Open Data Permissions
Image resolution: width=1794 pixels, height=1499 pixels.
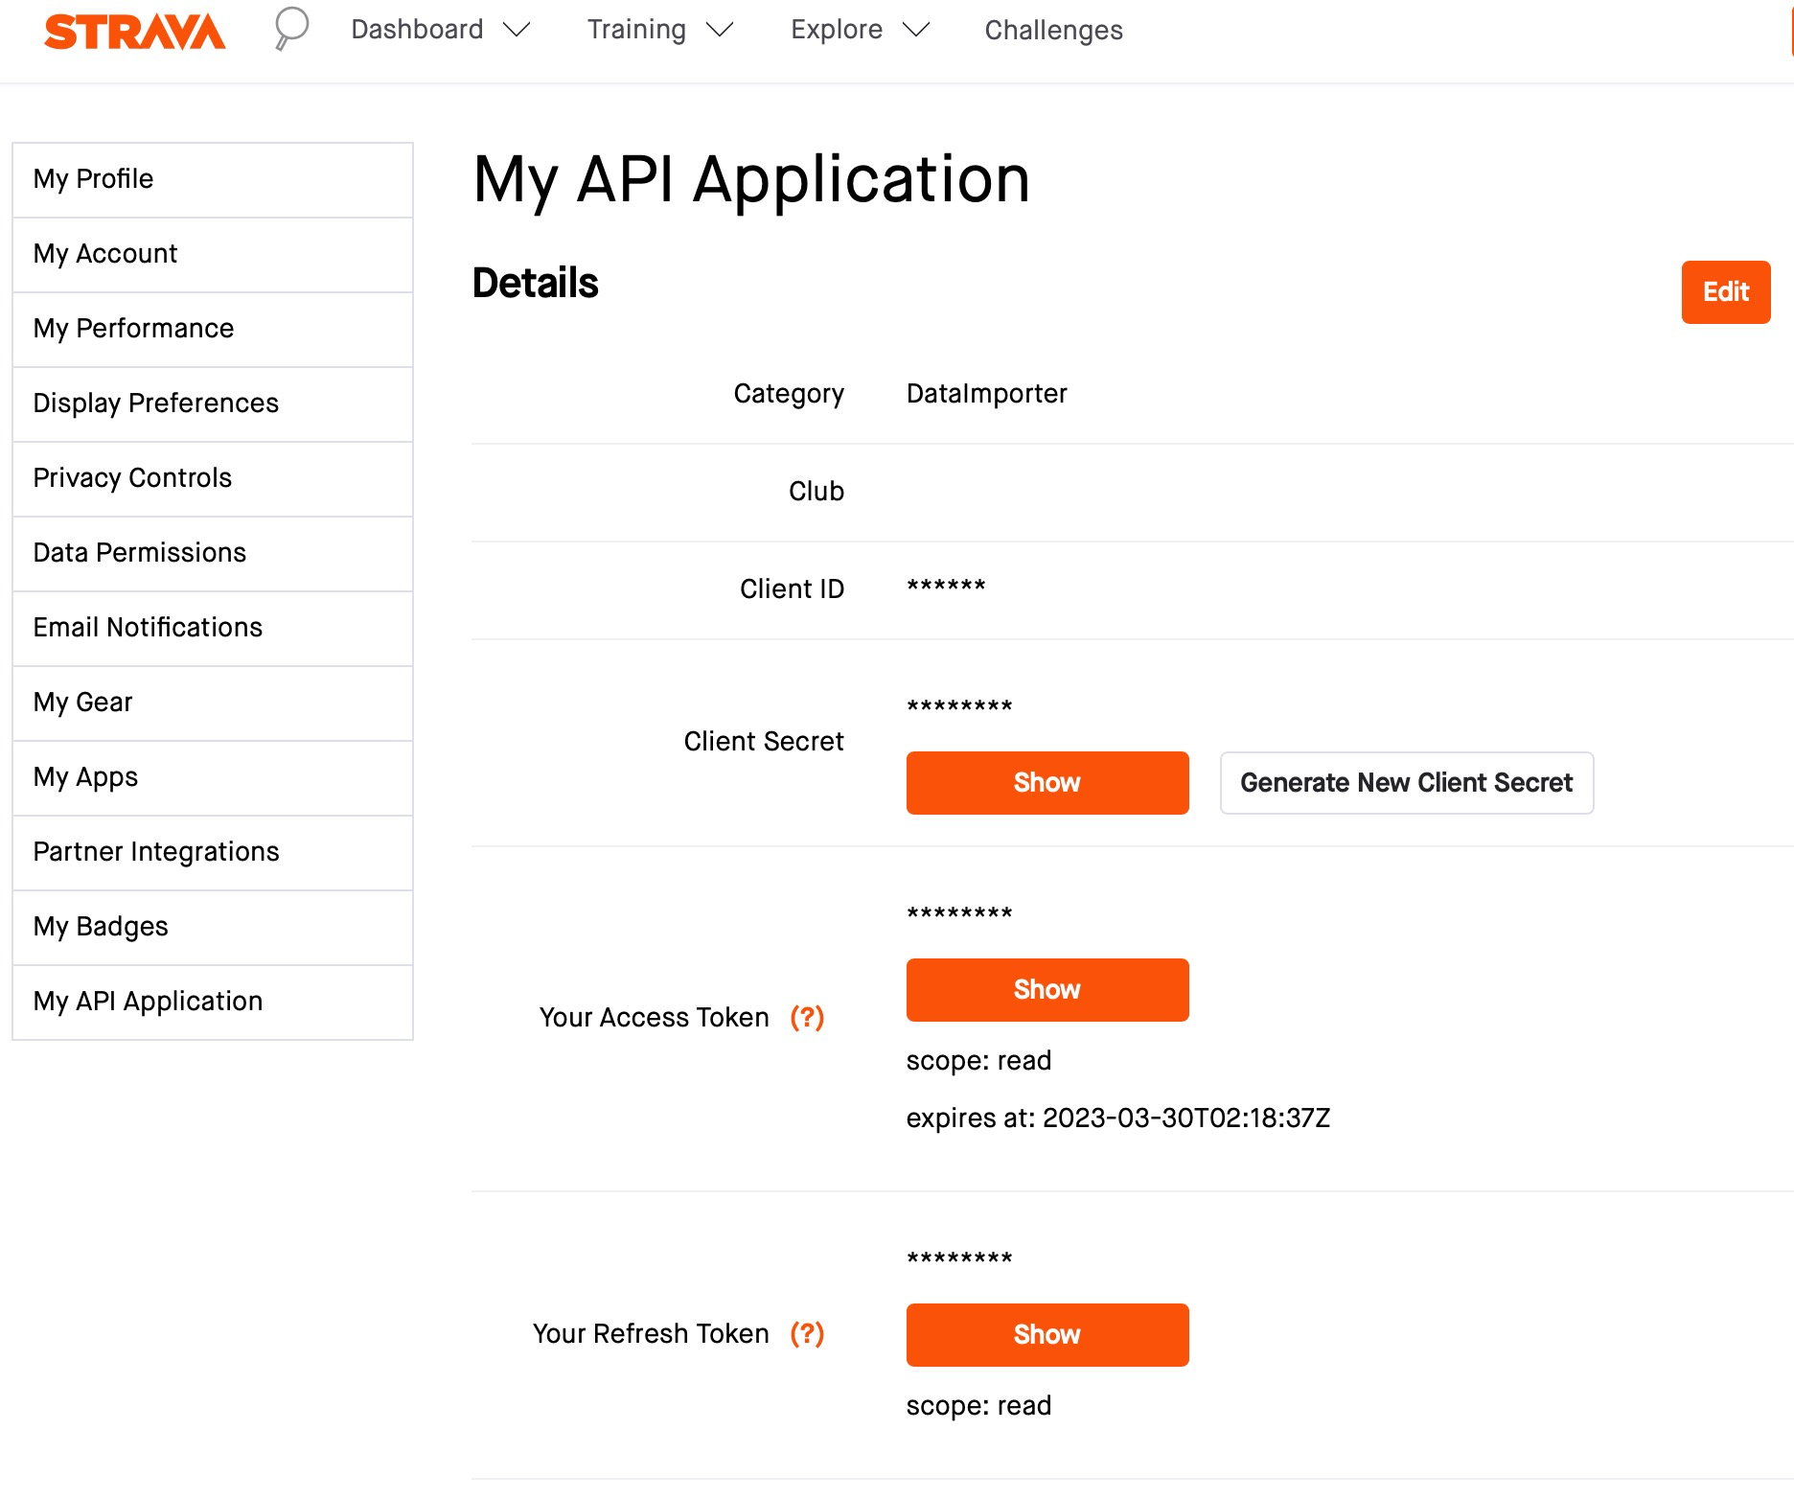(213, 554)
